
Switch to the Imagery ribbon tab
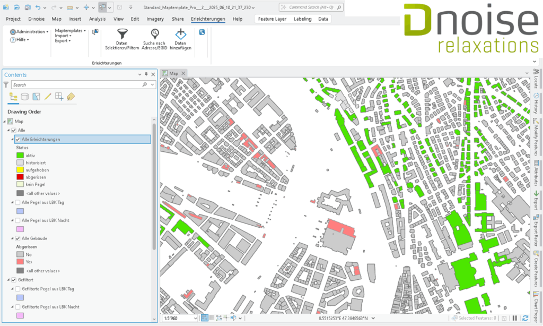[155, 19]
